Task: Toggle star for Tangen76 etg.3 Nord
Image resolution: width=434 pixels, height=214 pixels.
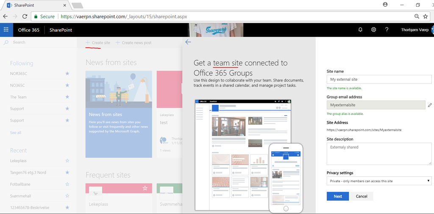Action: (x=67, y=172)
